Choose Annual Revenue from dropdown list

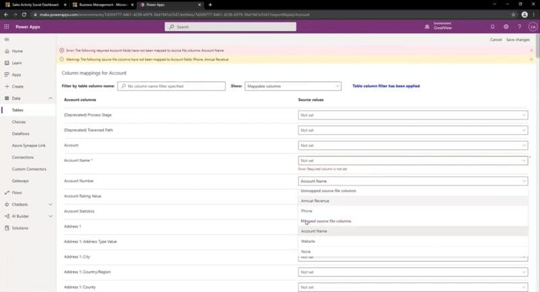(413, 201)
